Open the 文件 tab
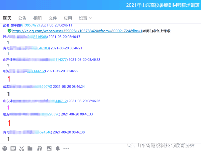Viewport: 201px width, 154px height. (53, 18)
